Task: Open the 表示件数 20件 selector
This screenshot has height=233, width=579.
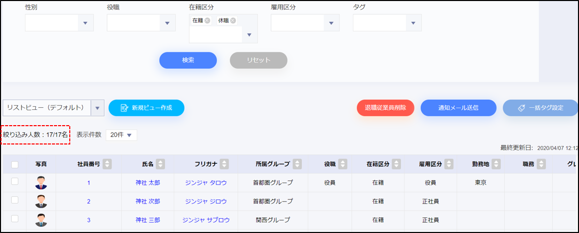Action: coord(121,135)
